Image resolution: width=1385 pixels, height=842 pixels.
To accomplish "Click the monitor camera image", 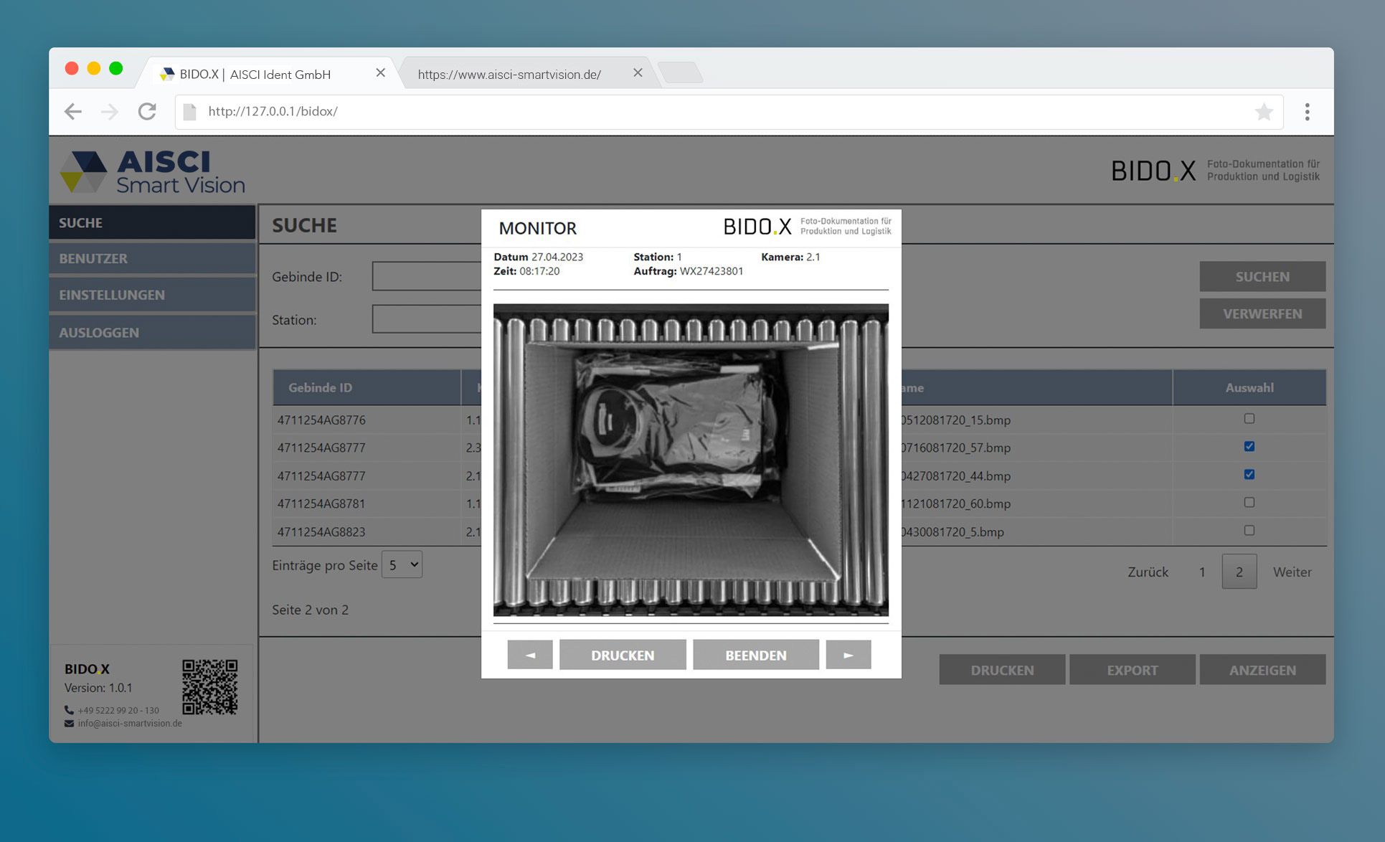I will [691, 460].
